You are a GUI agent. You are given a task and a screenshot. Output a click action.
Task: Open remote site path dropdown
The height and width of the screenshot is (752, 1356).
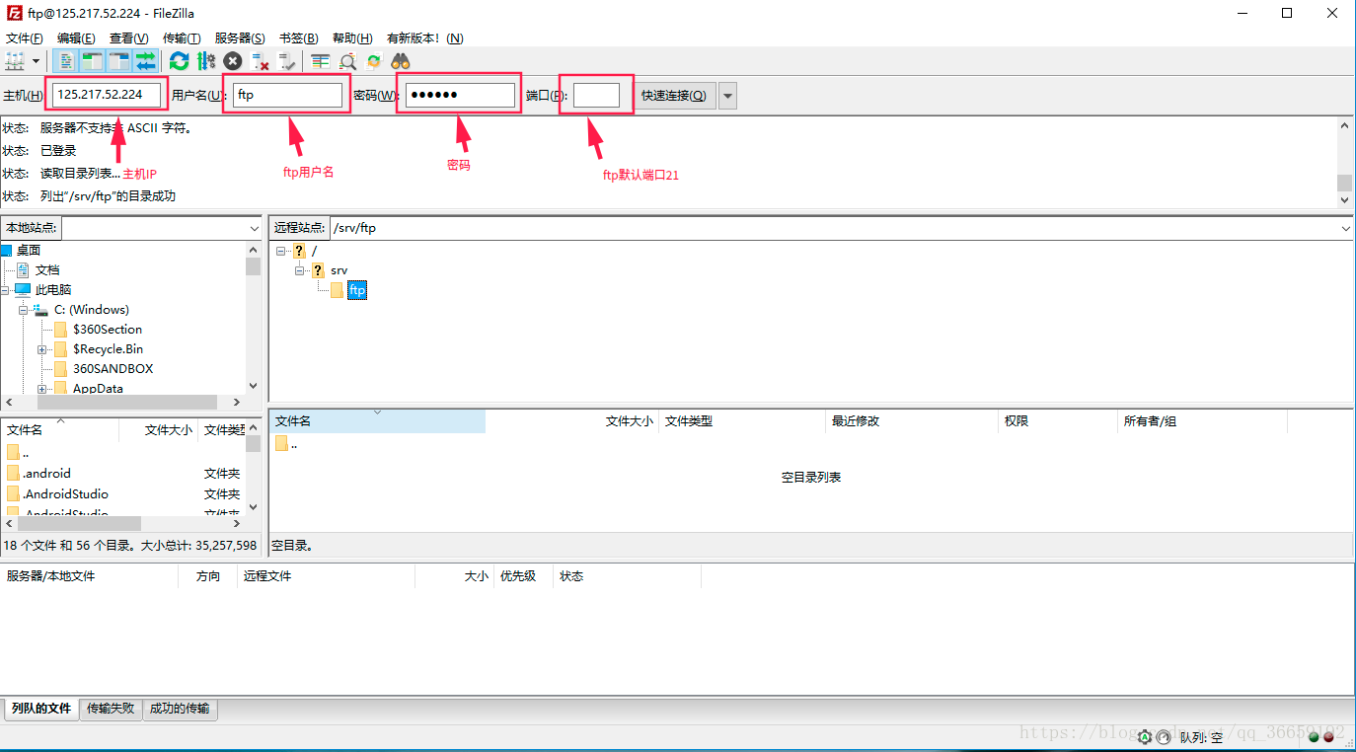[1346, 228]
